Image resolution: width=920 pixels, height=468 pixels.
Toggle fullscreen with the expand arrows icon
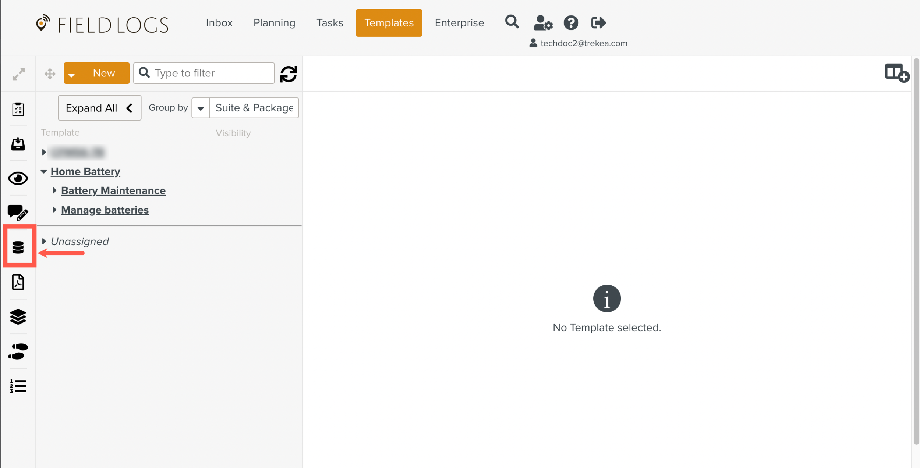[19, 74]
